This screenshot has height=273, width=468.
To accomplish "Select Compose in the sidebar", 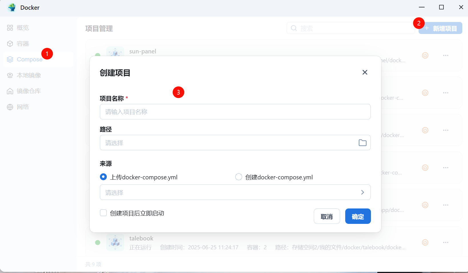I will click(x=38, y=59).
